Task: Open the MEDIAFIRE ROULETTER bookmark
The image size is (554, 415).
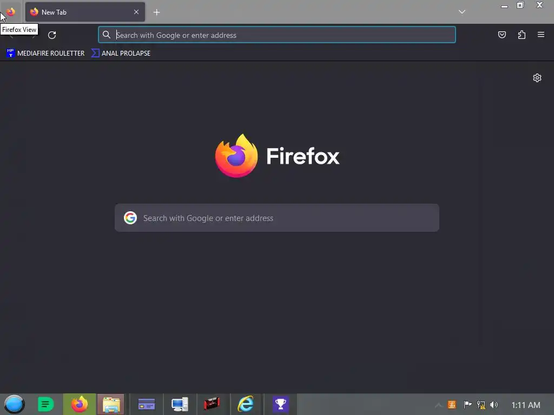Action: tap(45, 53)
